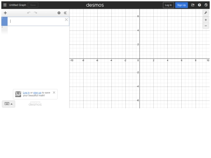
Task: Click the Save button
Action: (33, 5)
